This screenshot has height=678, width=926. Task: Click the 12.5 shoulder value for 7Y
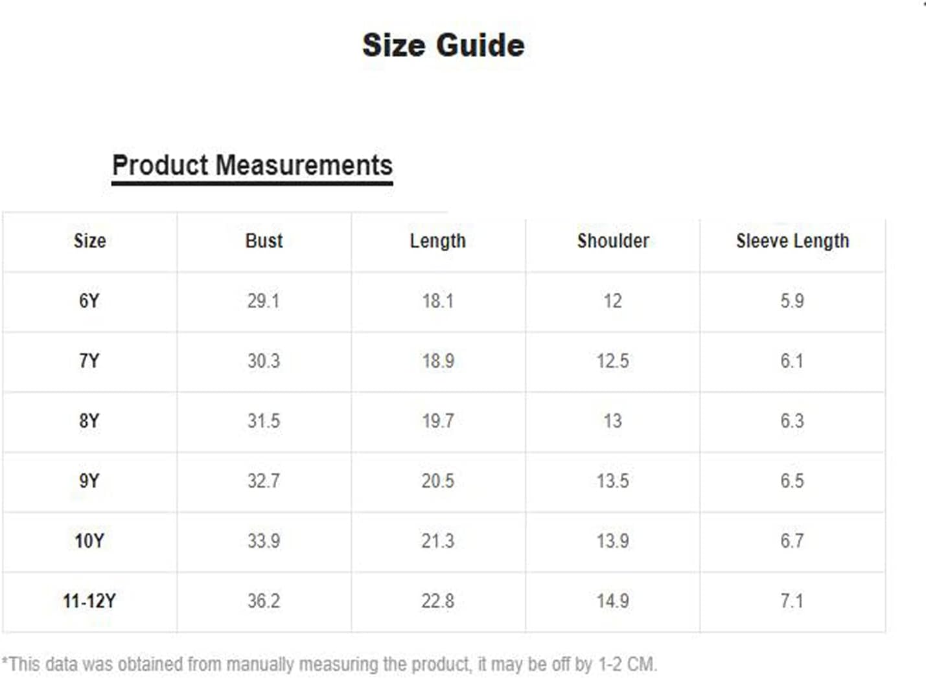tap(612, 361)
